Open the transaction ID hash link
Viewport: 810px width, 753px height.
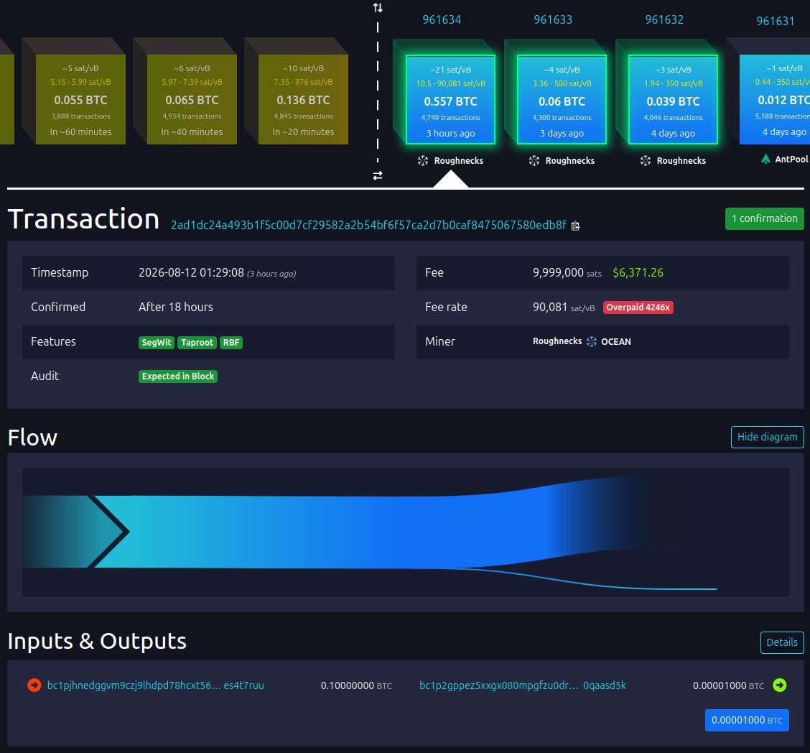(x=369, y=225)
